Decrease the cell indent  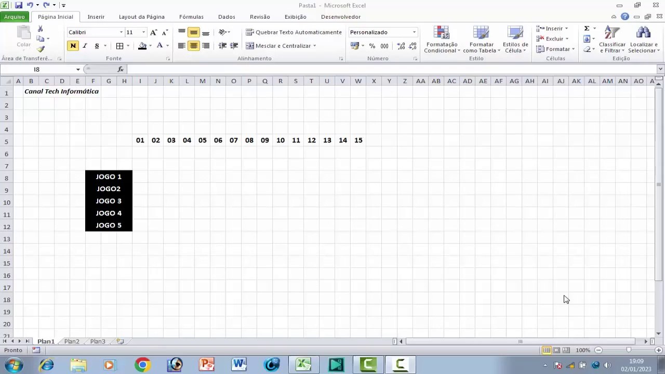(x=222, y=46)
